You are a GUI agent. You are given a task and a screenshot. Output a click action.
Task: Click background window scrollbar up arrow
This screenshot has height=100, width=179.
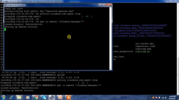pyautogui.click(x=178, y=4)
